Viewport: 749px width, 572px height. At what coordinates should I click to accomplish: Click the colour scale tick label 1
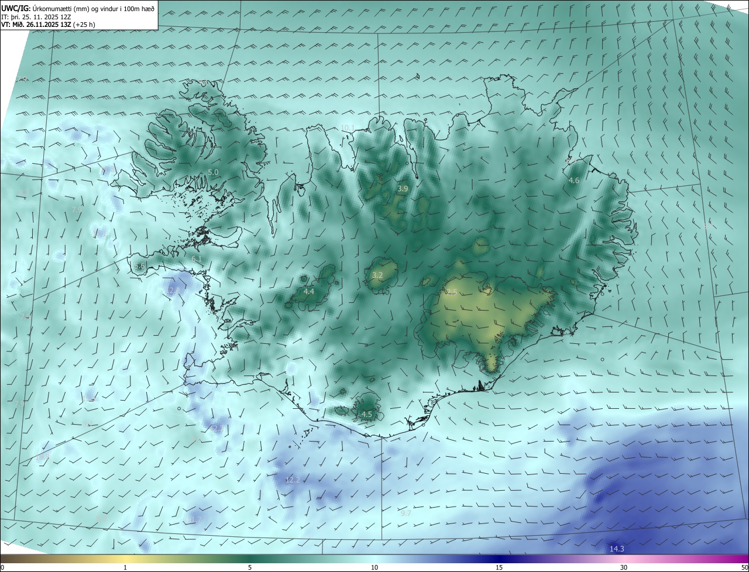point(125,567)
